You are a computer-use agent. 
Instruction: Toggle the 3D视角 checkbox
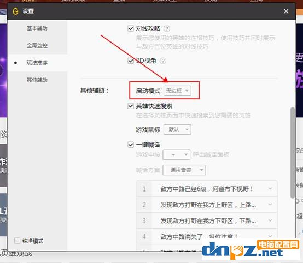coord(131,61)
